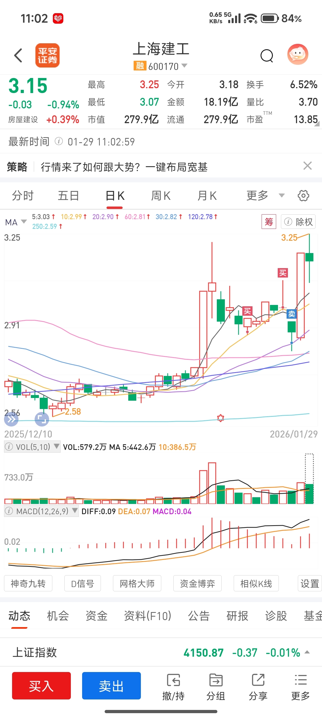This screenshot has height=718, width=322.
Task: Switch to 五日 chart tab
Action: 68,196
